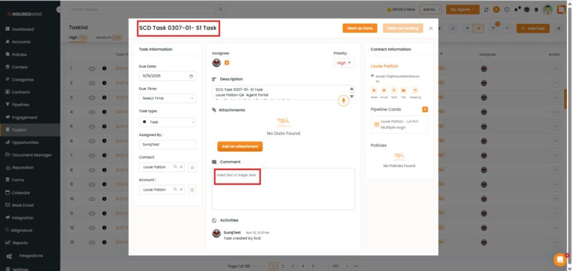Click the Meeting icon in Contact Information
572x271 pixels.
pos(415,90)
